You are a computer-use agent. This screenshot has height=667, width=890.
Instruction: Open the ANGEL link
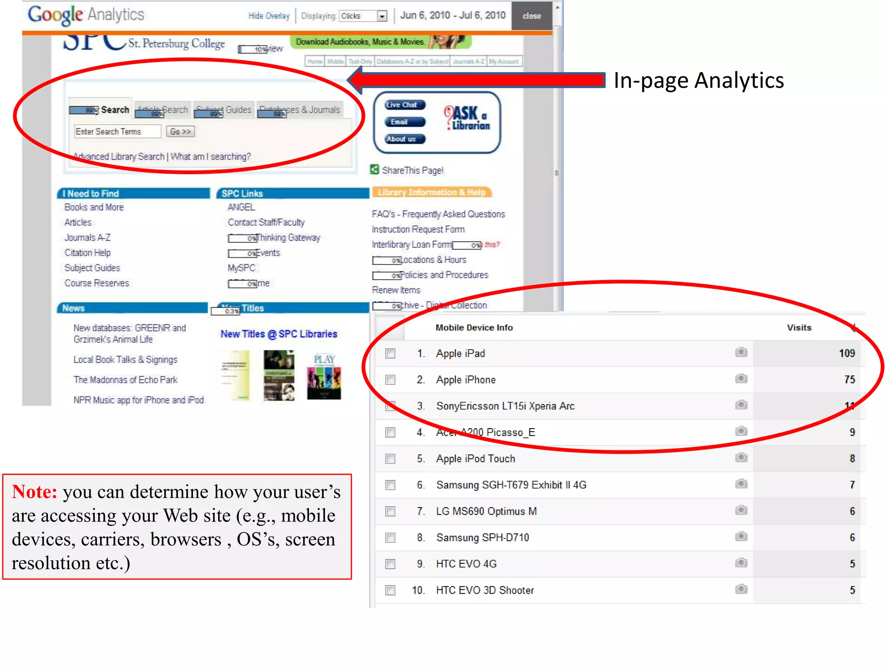(x=241, y=208)
